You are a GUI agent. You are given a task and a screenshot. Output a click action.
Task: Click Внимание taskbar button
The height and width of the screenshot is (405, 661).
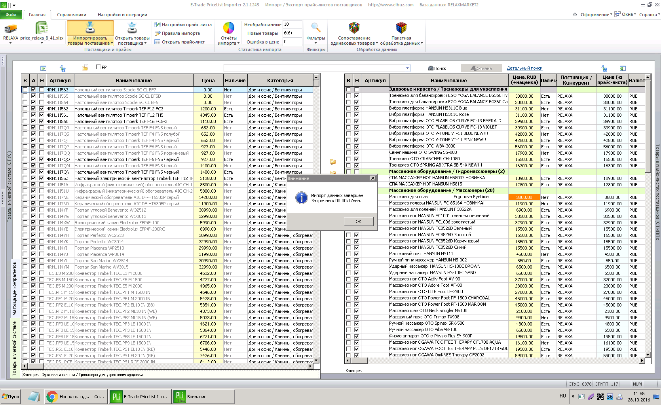(x=203, y=397)
